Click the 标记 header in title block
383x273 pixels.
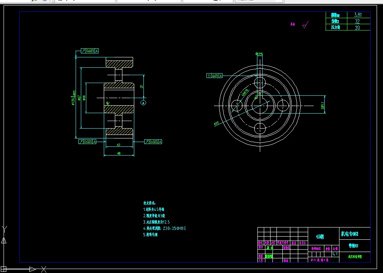click(261, 243)
